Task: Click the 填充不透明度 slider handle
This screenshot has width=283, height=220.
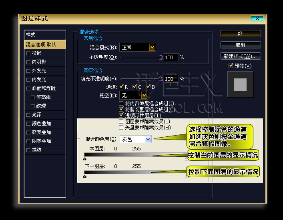Action: pyautogui.click(x=161, y=79)
